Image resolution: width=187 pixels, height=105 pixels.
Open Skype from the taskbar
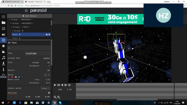[60, 103]
